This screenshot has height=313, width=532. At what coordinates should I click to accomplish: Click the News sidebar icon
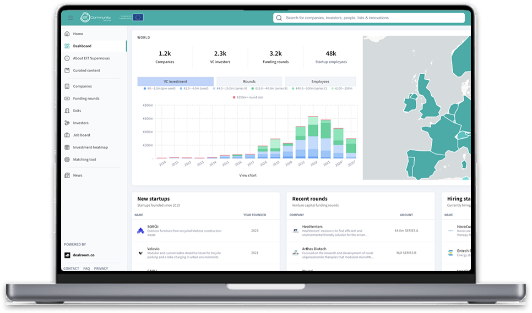pos(67,175)
